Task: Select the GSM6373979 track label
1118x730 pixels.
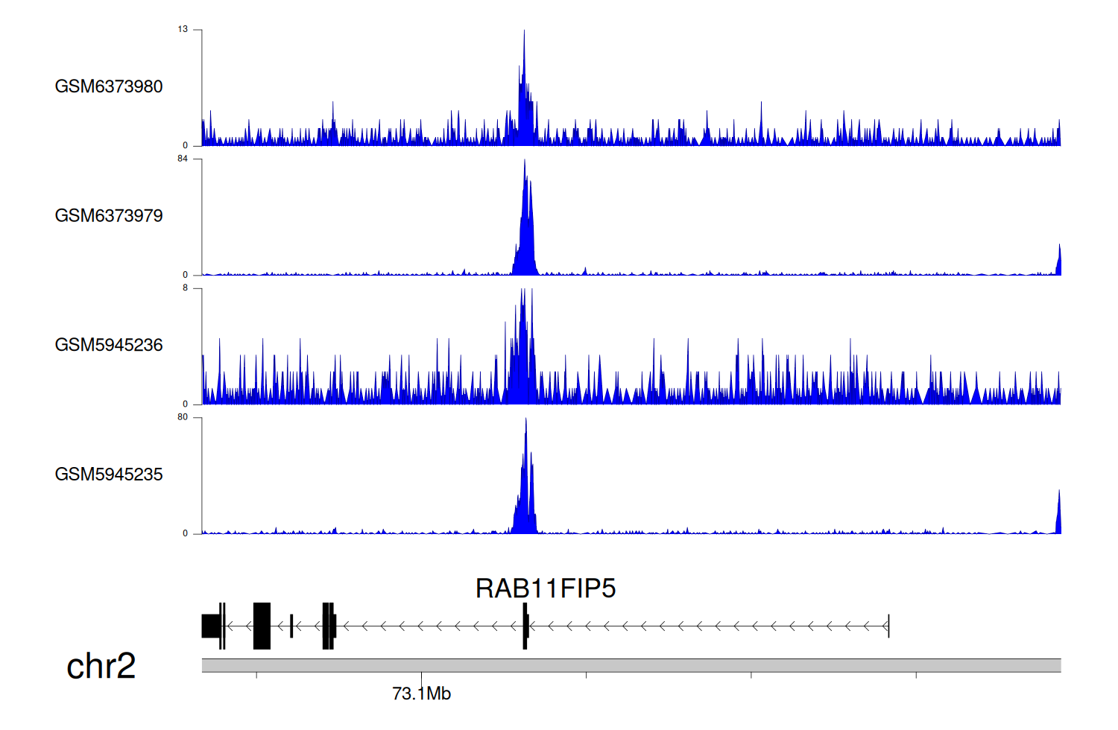Action: (x=109, y=216)
